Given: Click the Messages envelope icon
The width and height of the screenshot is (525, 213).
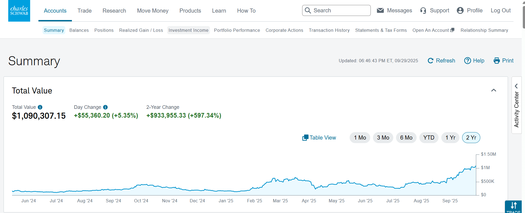Looking at the screenshot, I should click(x=380, y=10).
